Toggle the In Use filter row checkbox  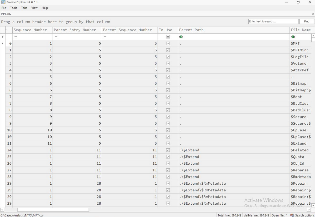[168, 37]
